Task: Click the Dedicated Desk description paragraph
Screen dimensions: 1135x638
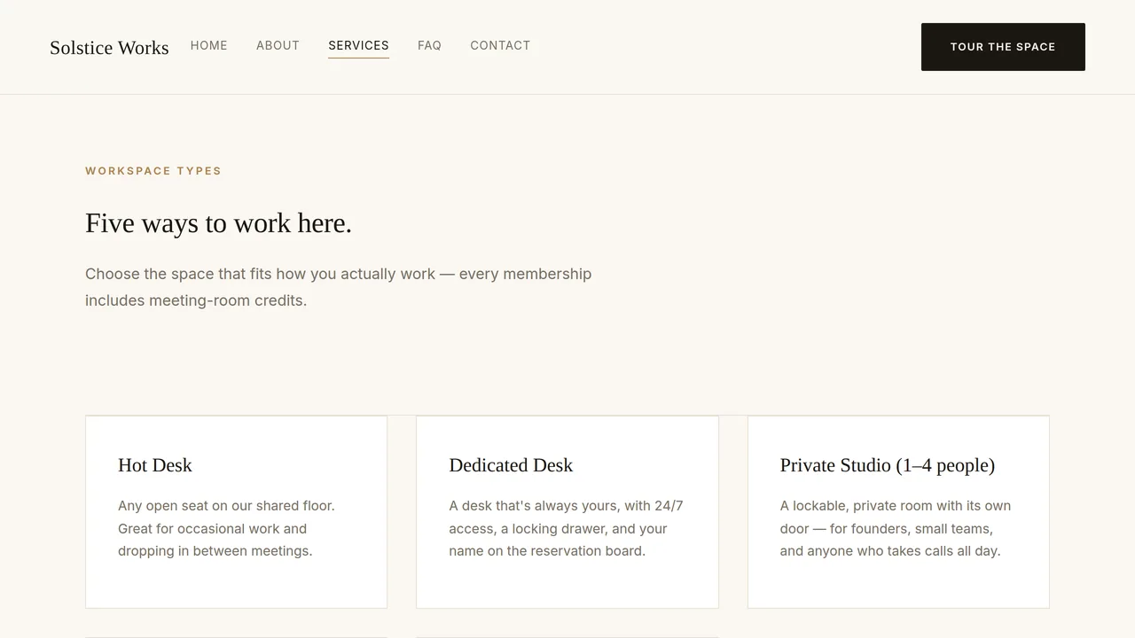Action: [566, 528]
